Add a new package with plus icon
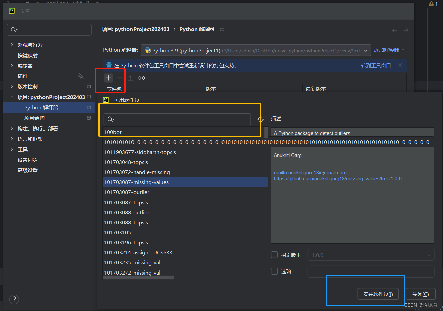The width and height of the screenshot is (443, 311). tap(108, 78)
